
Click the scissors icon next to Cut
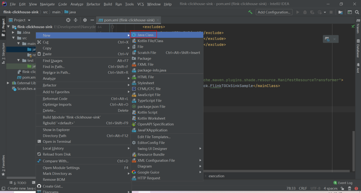(x=39, y=42)
